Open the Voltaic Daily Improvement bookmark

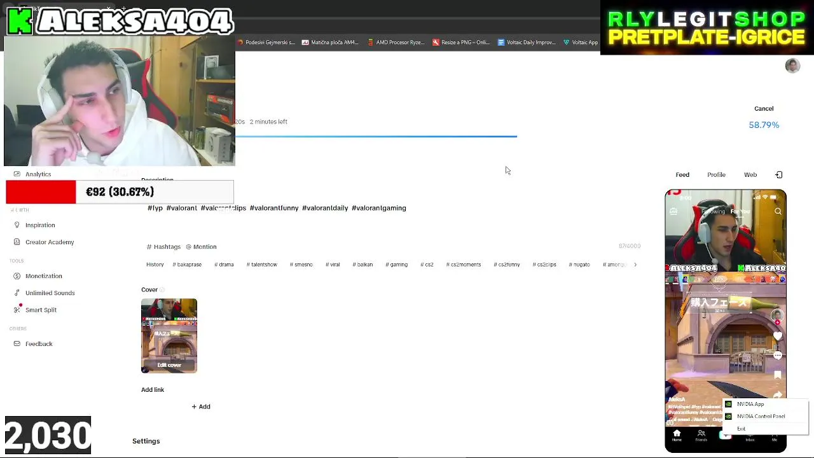pyautogui.click(x=527, y=43)
